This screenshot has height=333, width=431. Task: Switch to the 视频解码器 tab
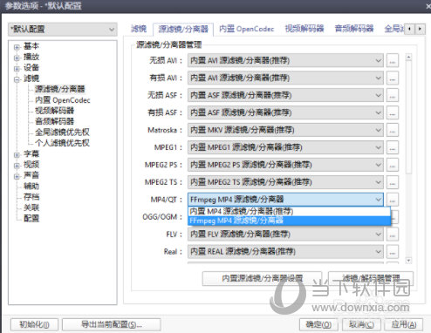click(304, 29)
